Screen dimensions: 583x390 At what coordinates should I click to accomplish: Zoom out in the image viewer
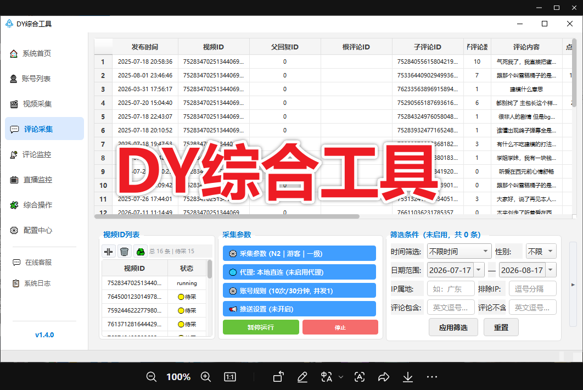[x=151, y=377]
